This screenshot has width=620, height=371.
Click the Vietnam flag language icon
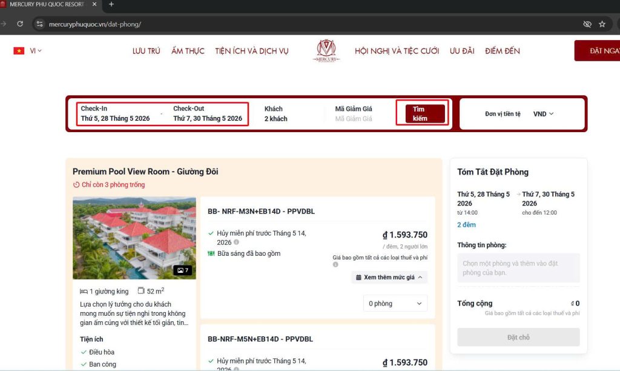click(19, 51)
